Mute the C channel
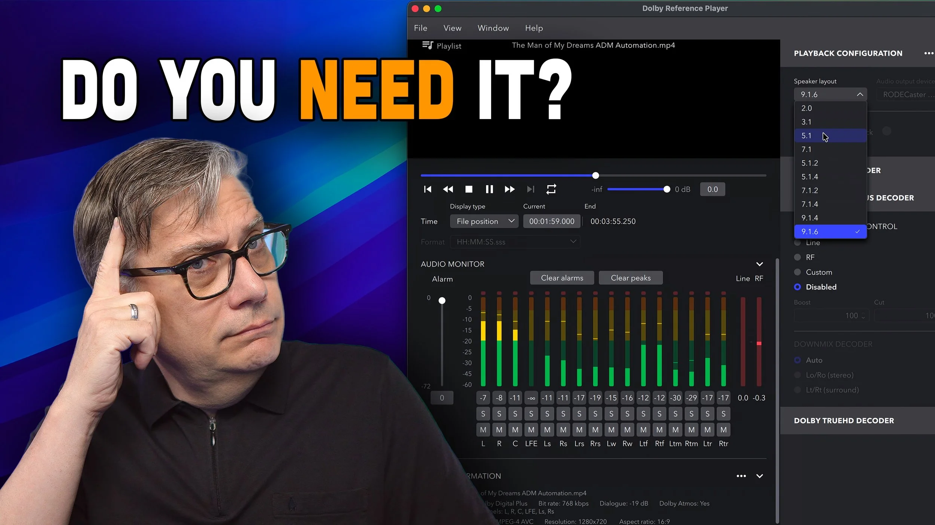 point(515,430)
